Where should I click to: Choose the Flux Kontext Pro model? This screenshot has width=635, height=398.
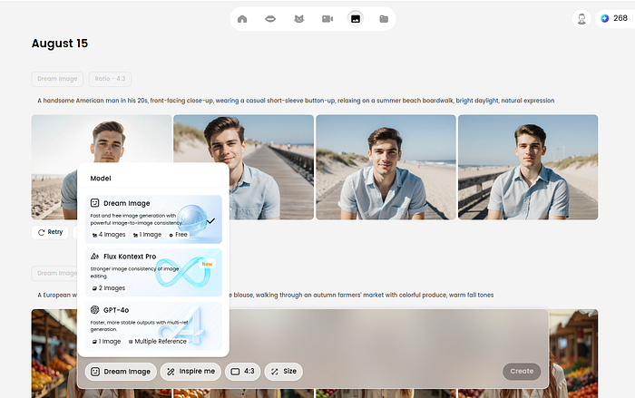(x=152, y=272)
